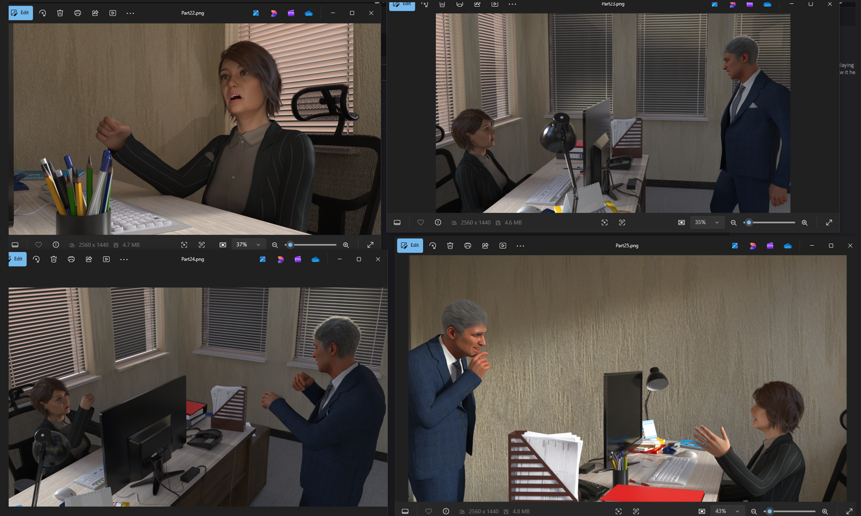Toggle the info pane for Part25.png
This screenshot has height=516, width=861.
[446, 511]
